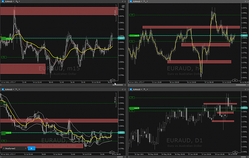Start the StopSyncer2 cBot with play button
The height and width of the screenshot is (158, 249).
31,148
